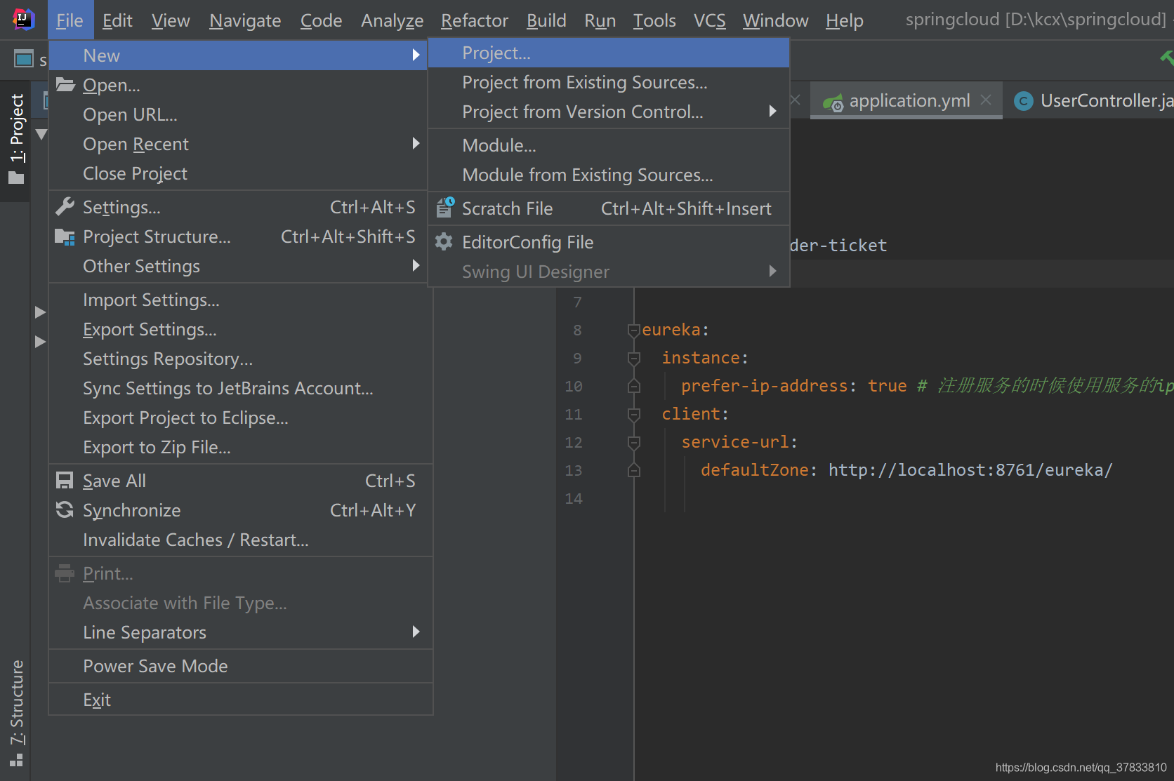This screenshot has width=1174, height=781.
Task: Open the Tools menu
Action: coord(654,20)
